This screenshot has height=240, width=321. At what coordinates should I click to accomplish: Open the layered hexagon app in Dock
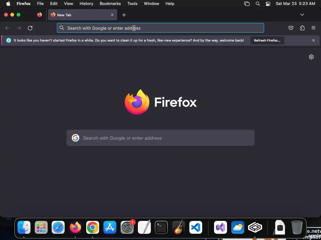pos(255,227)
